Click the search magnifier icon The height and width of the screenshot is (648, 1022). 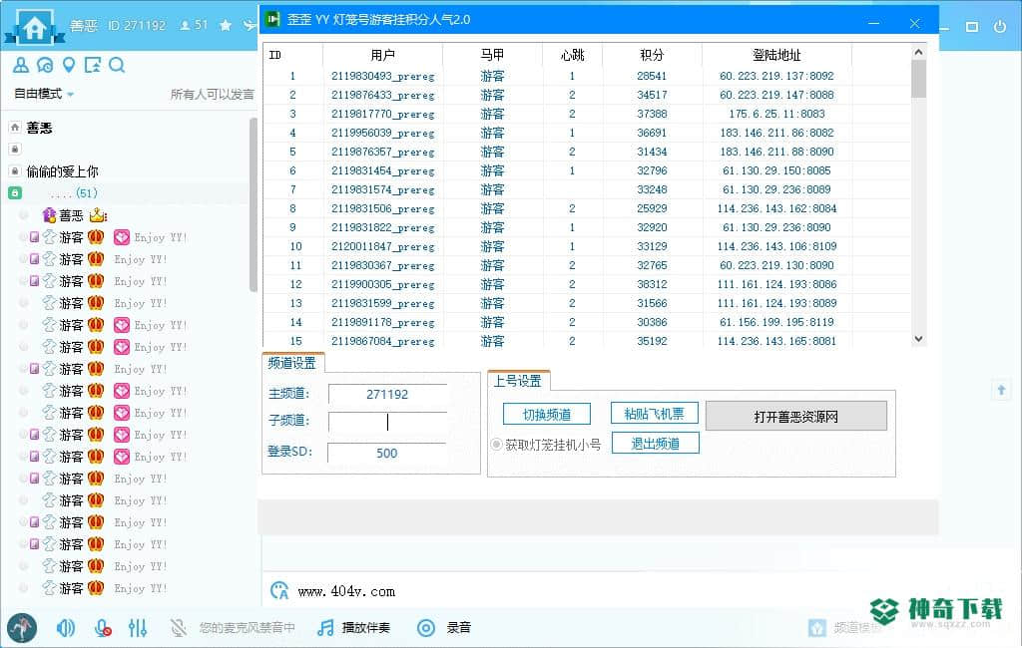(117, 65)
